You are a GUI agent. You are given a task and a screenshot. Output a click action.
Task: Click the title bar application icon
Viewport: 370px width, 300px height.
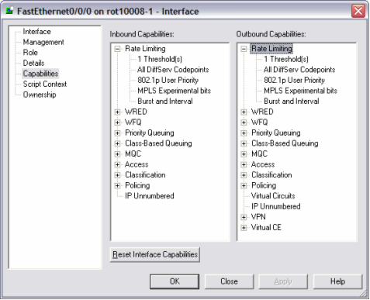(x=9, y=11)
